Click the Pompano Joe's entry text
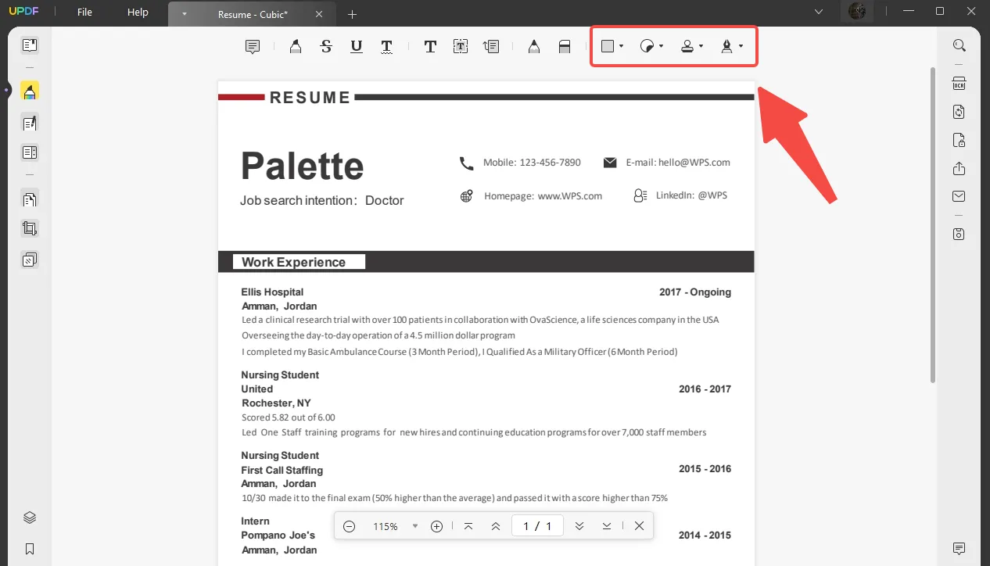 (x=278, y=536)
